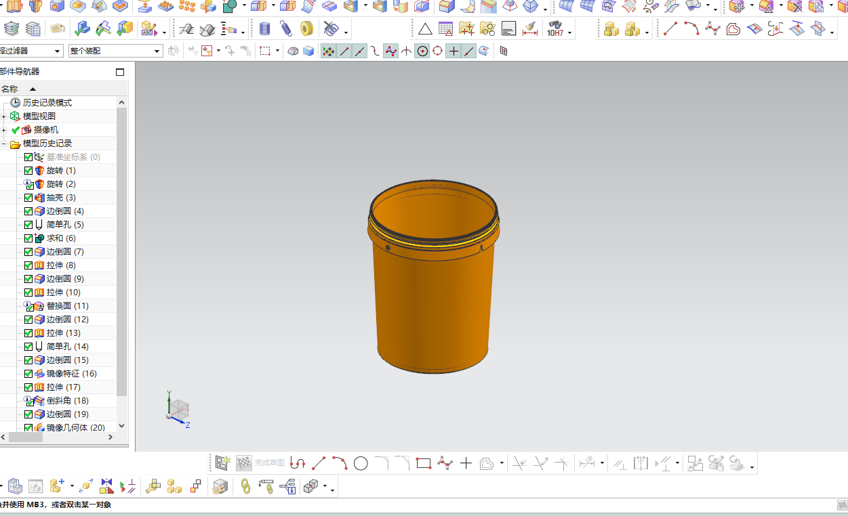The image size is (848, 516).
Task: Select the Rectangle sketch tool
Action: point(424,463)
